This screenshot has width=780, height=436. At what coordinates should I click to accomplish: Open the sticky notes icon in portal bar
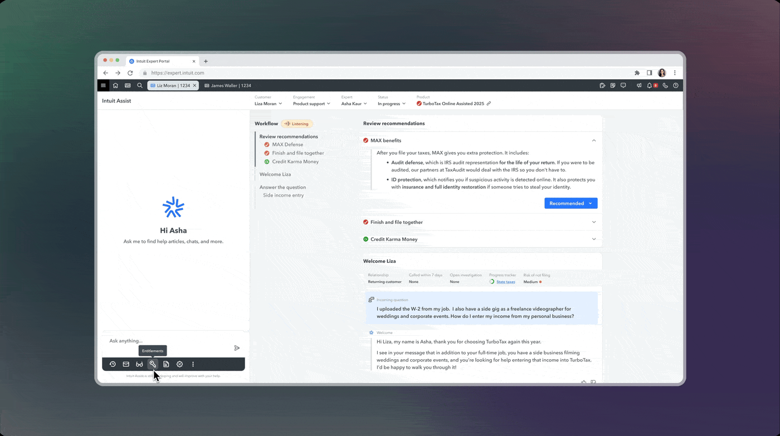(x=613, y=86)
